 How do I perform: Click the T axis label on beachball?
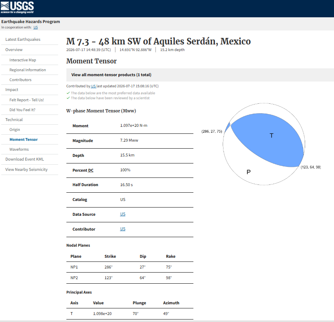271,135
